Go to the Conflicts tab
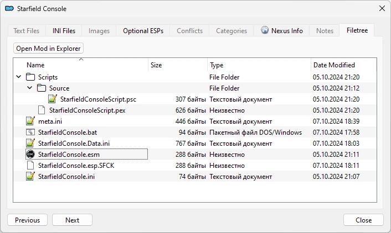This screenshot has height=233, width=391. 190,30
